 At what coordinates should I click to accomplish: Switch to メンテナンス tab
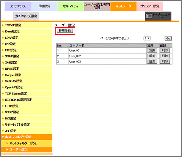tap(18, 6)
